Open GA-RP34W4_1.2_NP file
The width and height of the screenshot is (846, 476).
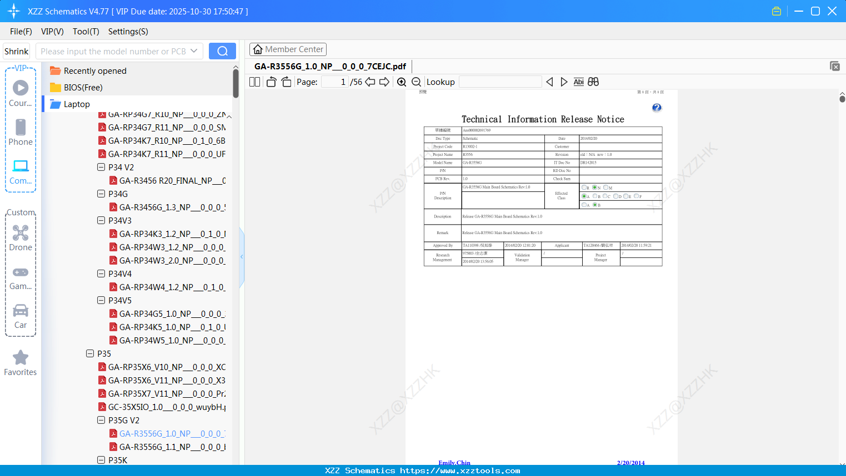click(x=167, y=287)
